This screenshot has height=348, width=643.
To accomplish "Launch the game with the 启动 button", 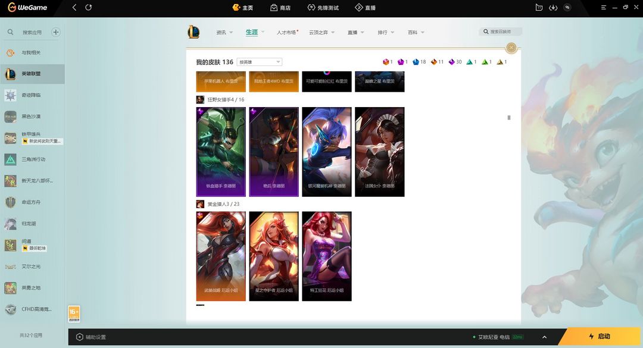I will coord(600,336).
